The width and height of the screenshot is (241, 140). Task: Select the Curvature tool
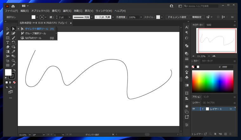click(13, 33)
